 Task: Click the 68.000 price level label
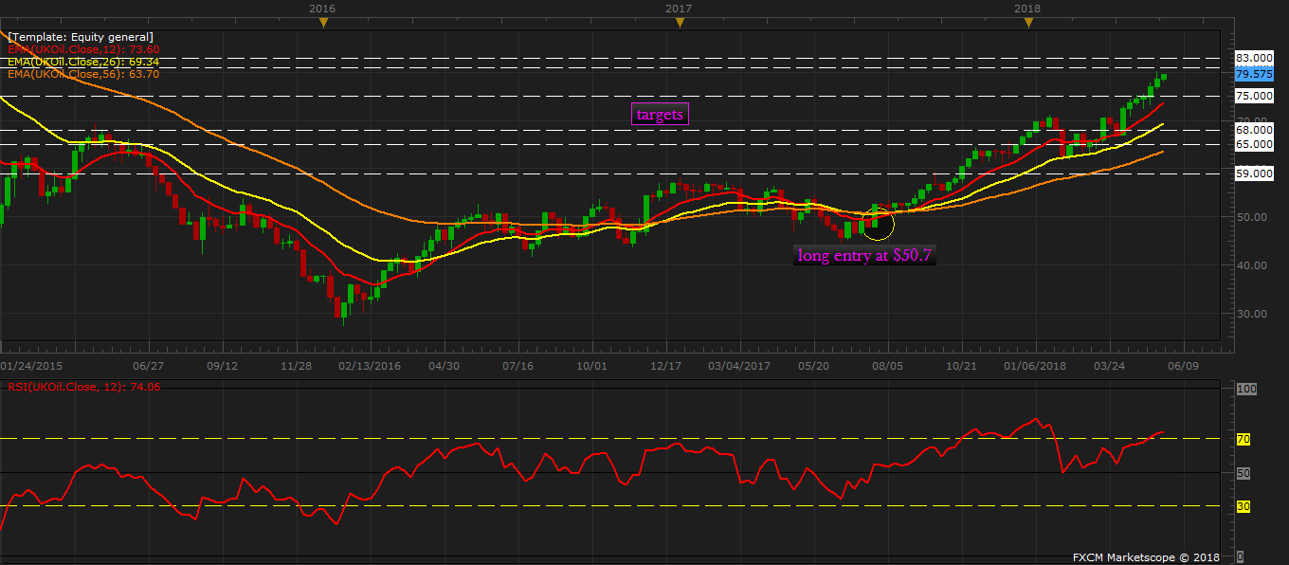pyautogui.click(x=1254, y=130)
